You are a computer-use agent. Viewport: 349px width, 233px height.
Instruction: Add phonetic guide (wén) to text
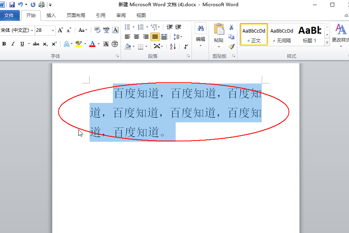[x=106, y=30]
